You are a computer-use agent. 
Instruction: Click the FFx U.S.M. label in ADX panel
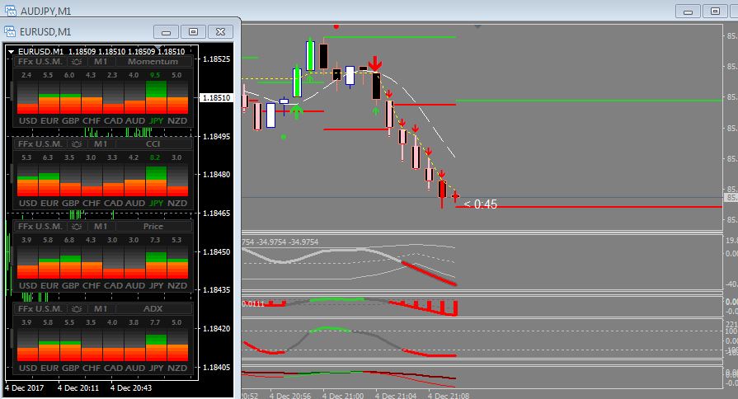click(40, 308)
